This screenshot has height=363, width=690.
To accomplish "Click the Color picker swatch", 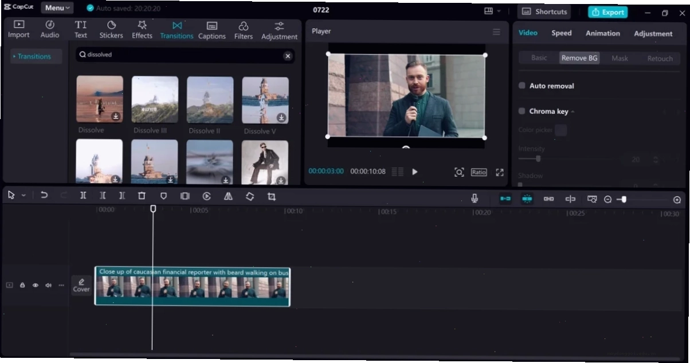I will 561,130.
